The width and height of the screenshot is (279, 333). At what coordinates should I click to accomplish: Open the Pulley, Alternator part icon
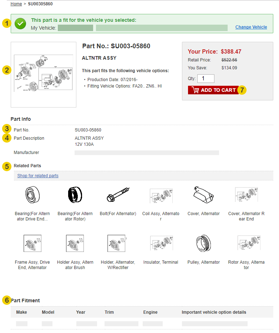(x=203, y=243)
